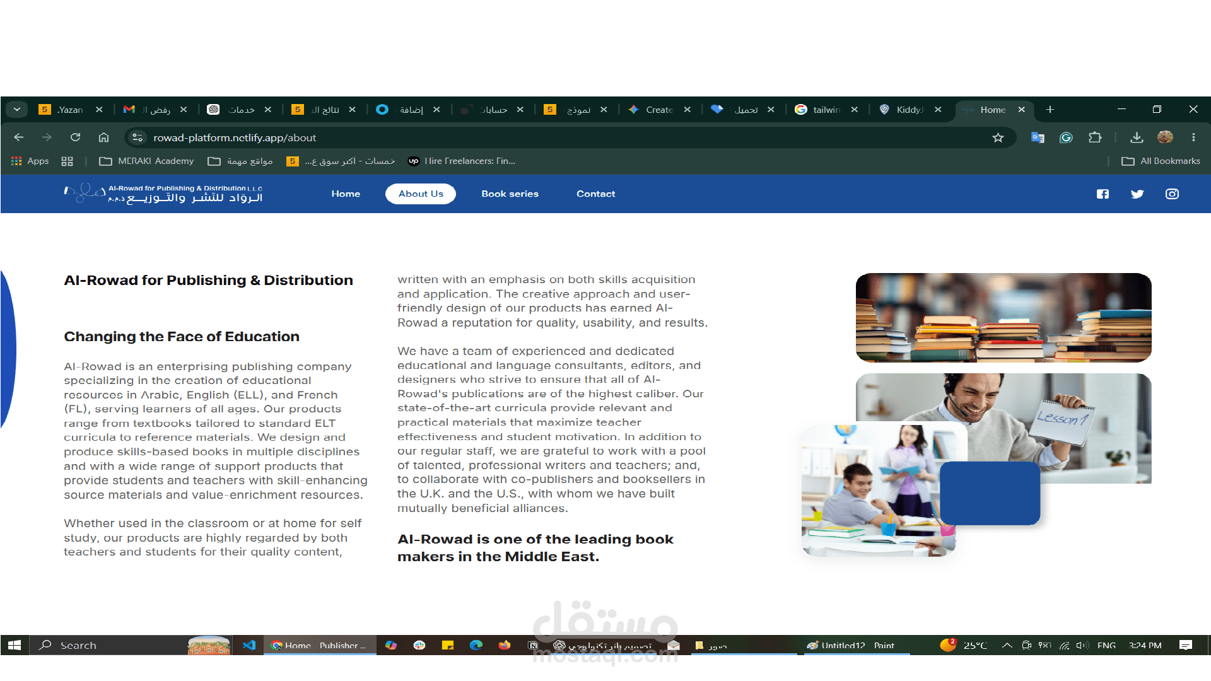The height and width of the screenshot is (681, 1211).
Task: Open the clock showing 3:24 PM
Action: (x=1145, y=645)
